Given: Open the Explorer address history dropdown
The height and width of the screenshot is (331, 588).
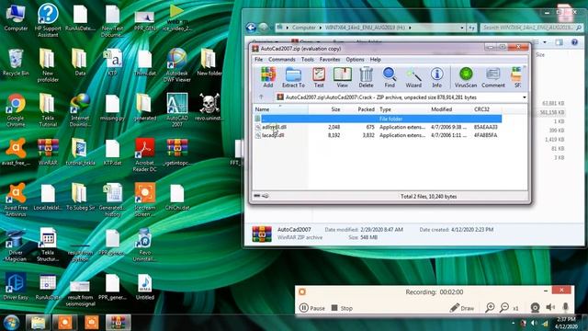Looking at the screenshot, I should pos(462,28).
